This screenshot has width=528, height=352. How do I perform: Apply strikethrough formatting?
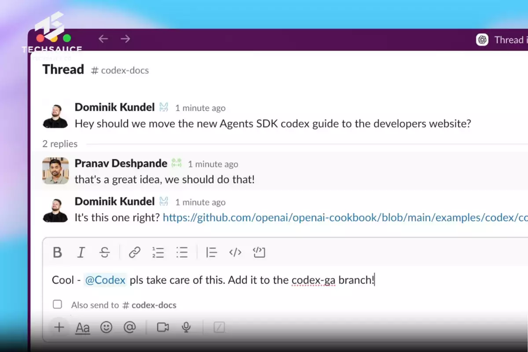coord(105,252)
